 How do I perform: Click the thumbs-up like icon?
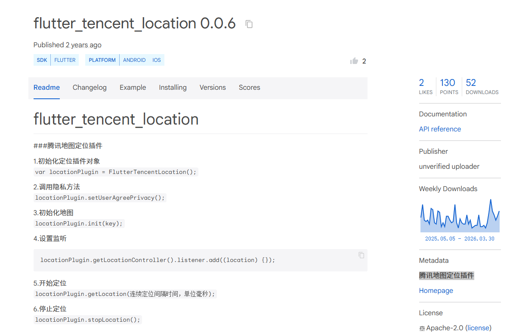coord(354,61)
